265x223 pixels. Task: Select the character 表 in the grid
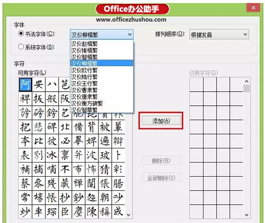pyautogui.click(x=25, y=155)
